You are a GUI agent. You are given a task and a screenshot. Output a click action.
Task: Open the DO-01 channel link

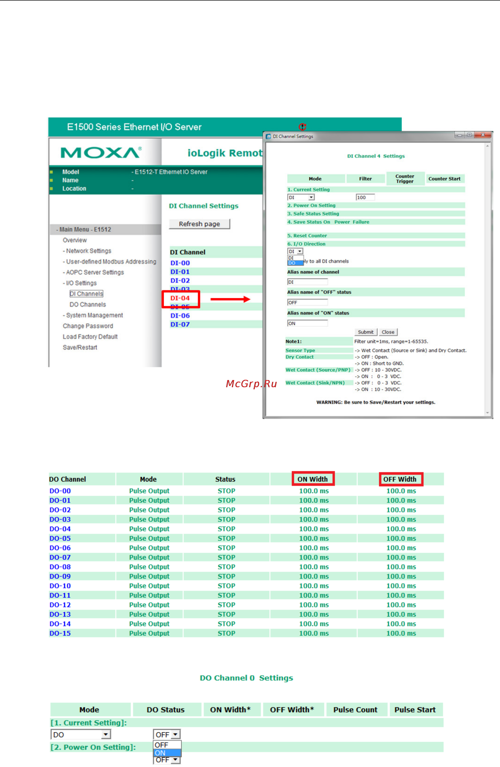(60, 500)
